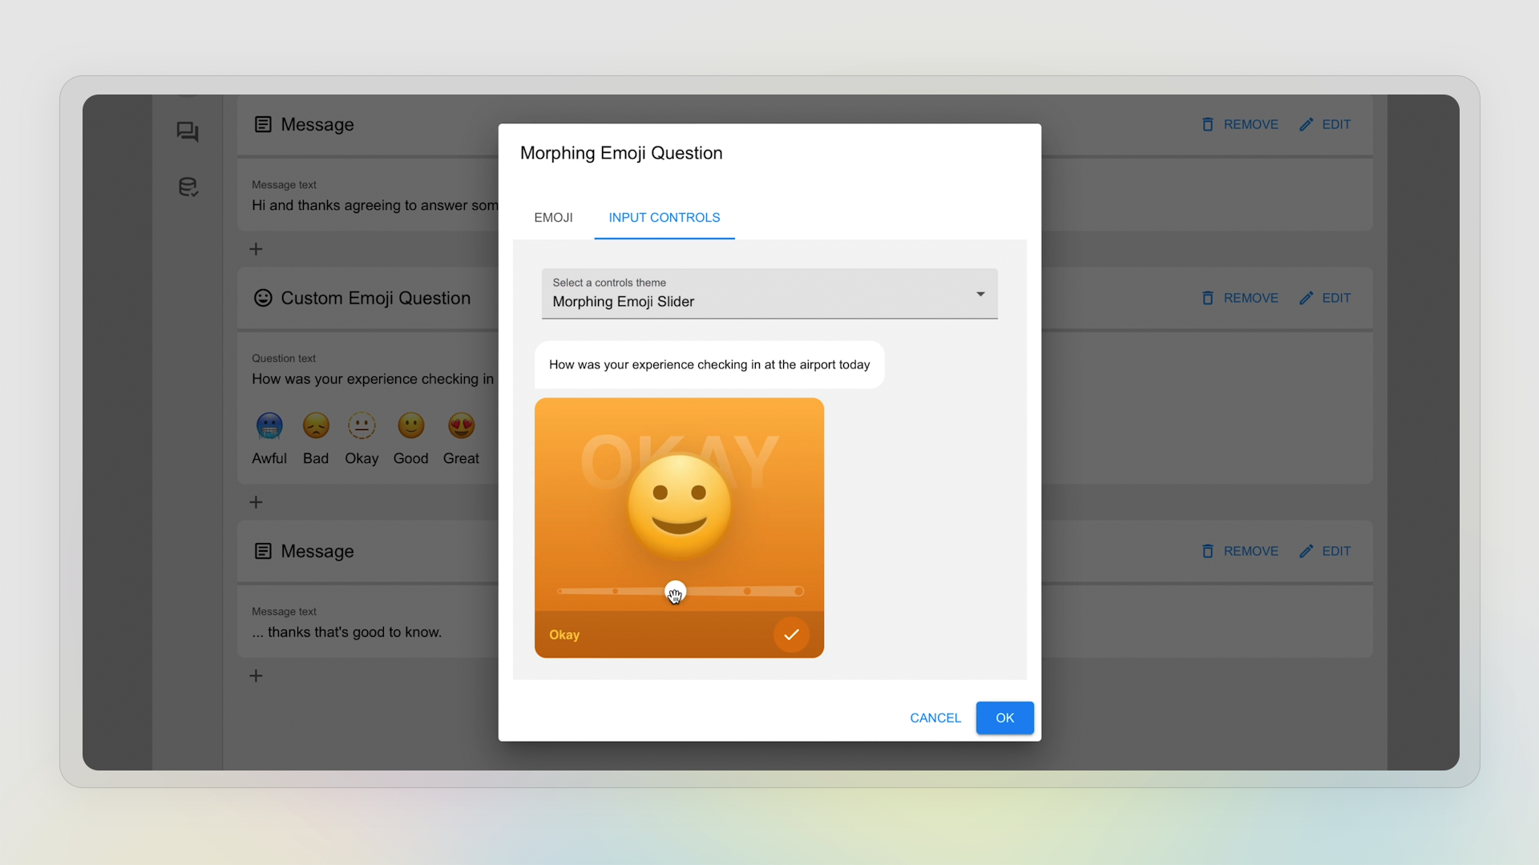Viewport: 1539px width, 865px height.
Task: Click the 'Morphing Emoji Question' dialog title
Action: coord(621,153)
